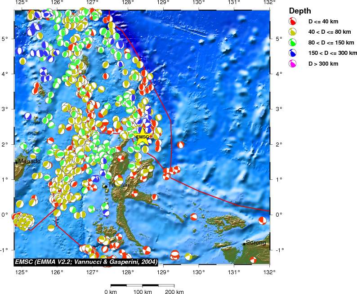
Task: Click the 125° longitude label at top
Action: coord(22,3)
